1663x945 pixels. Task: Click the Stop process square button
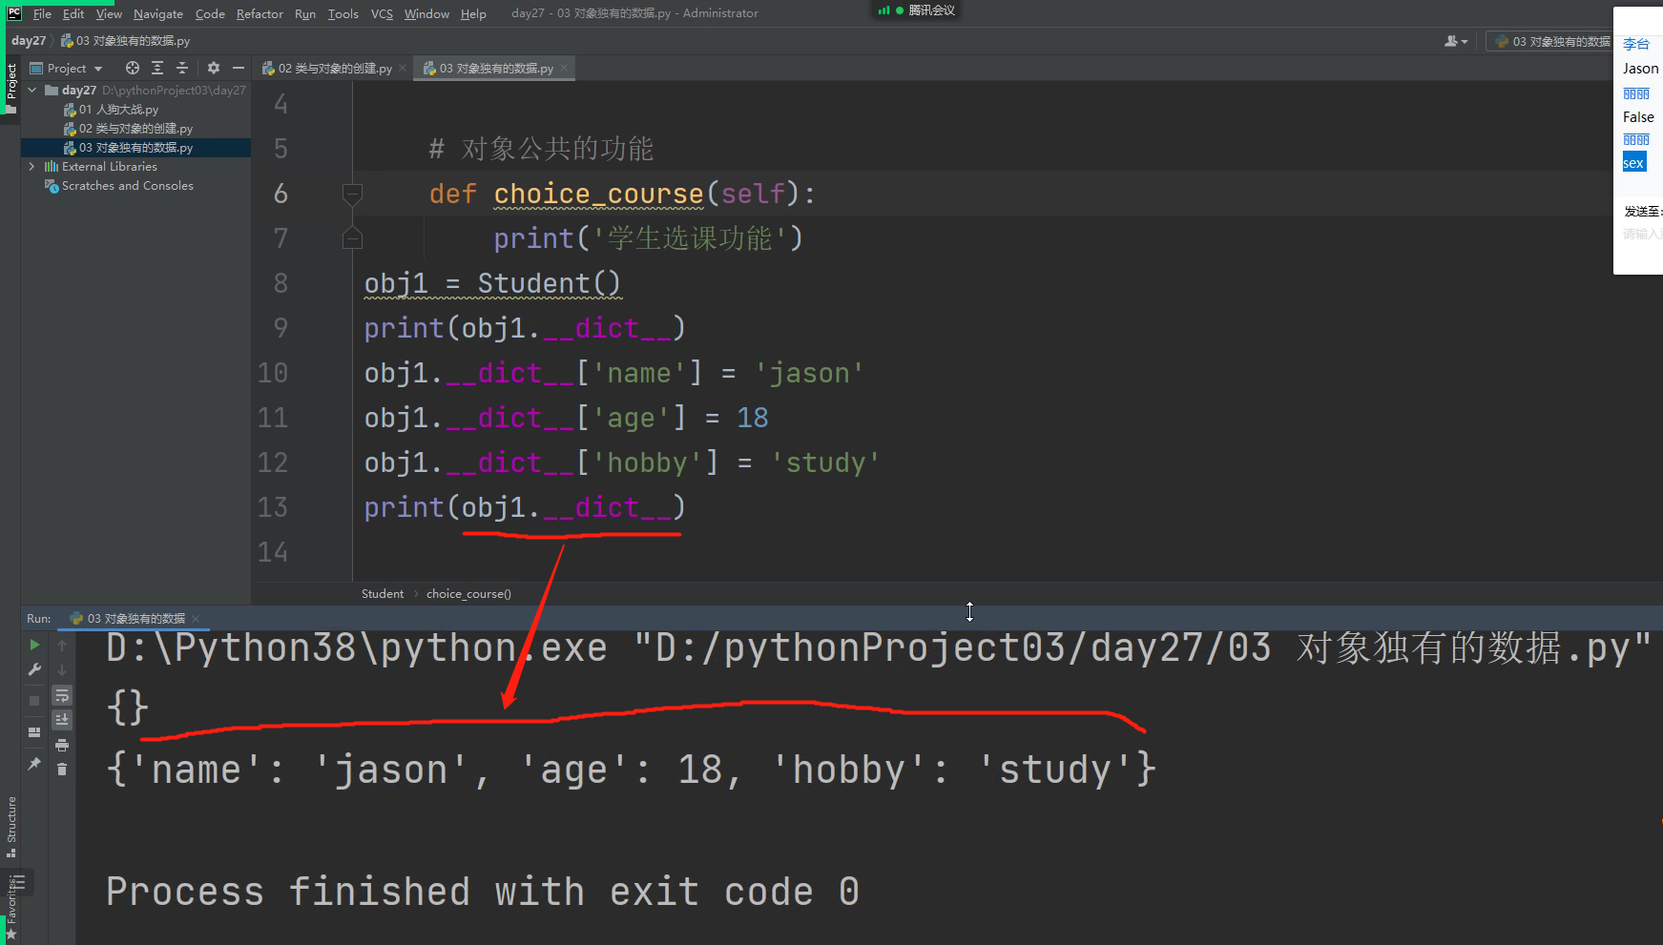pyautogui.click(x=34, y=701)
